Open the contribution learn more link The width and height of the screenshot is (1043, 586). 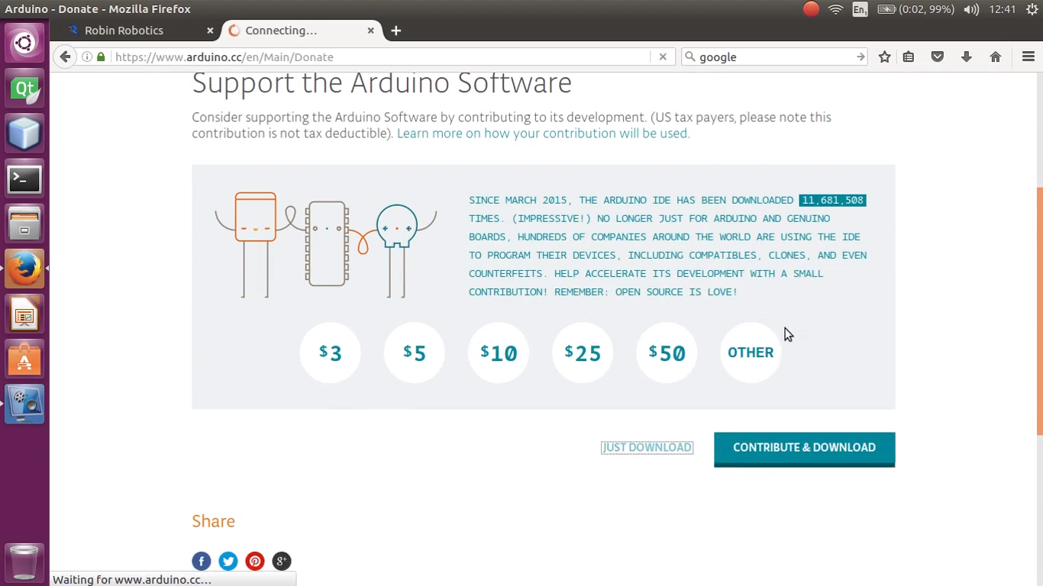pos(542,133)
